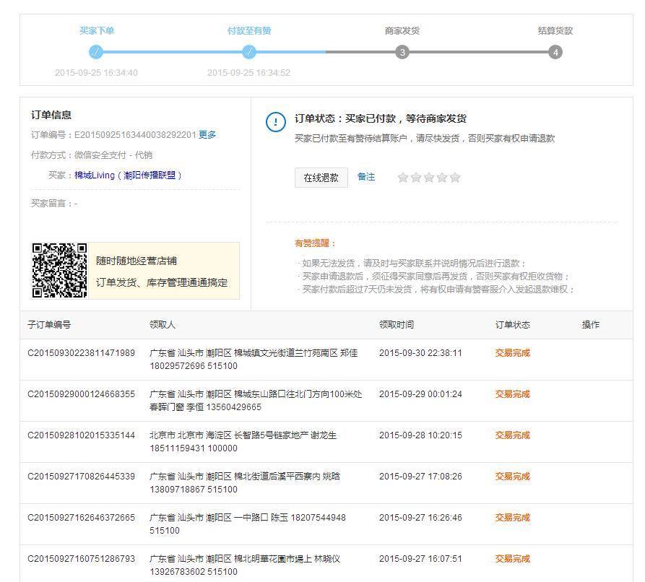645x582 pixels.
Task: Click 交易完成 in the C20150927170826445339 row
Action: pyautogui.click(x=513, y=477)
